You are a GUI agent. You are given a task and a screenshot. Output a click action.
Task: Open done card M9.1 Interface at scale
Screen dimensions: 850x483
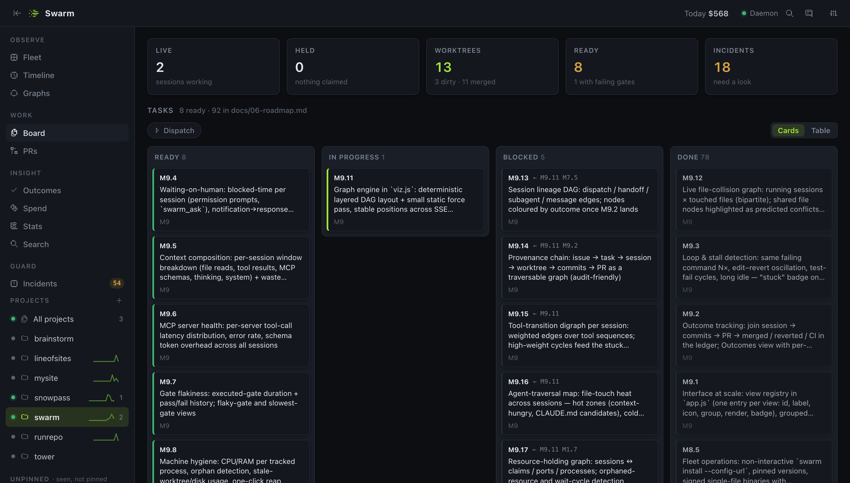(x=754, y=404)
